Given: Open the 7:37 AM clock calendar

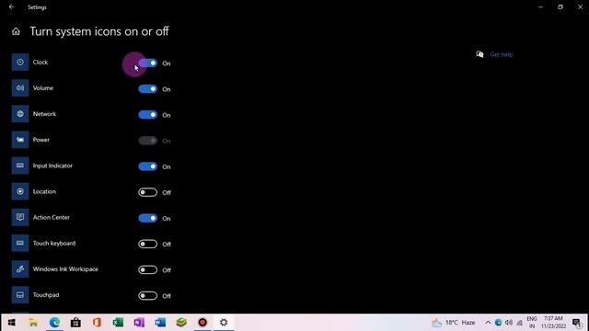Looking at the screenshot, I should (x=553, y=323).
